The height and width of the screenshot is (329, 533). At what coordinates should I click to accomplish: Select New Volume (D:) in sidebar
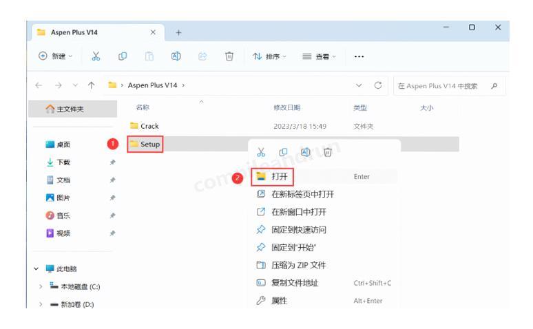72,304
